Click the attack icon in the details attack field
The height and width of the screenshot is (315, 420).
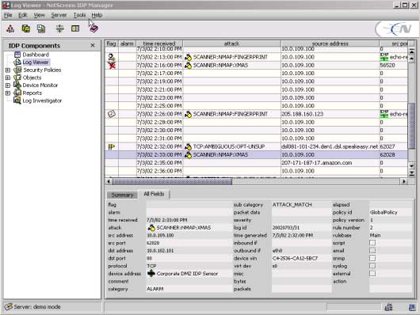(x=151, y=228)
